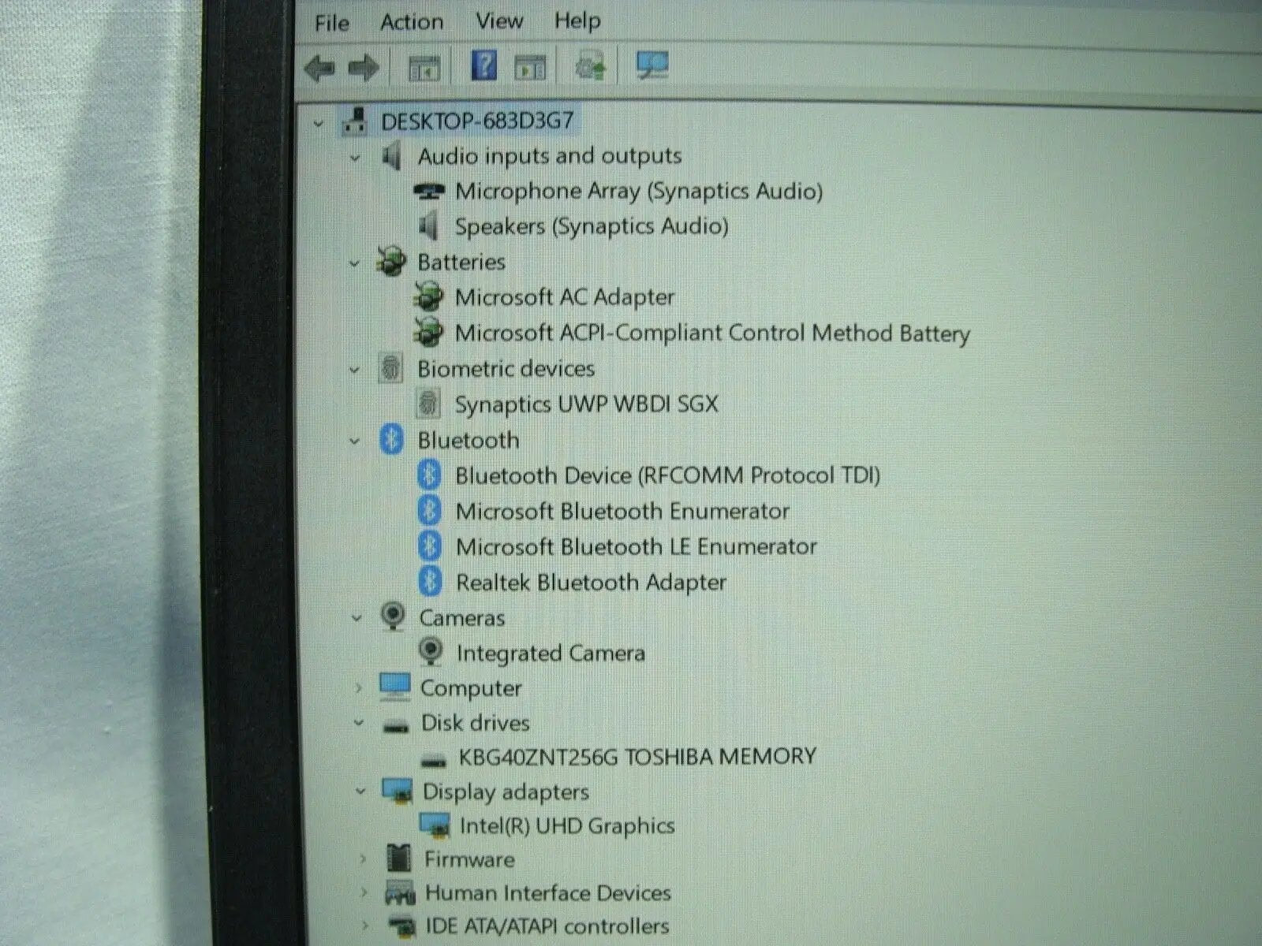Select KBG40ZNT256G TOSHIBA MEMORY drive text
The width and height of the screenshot is (1262, 946).
click(637, 757)
